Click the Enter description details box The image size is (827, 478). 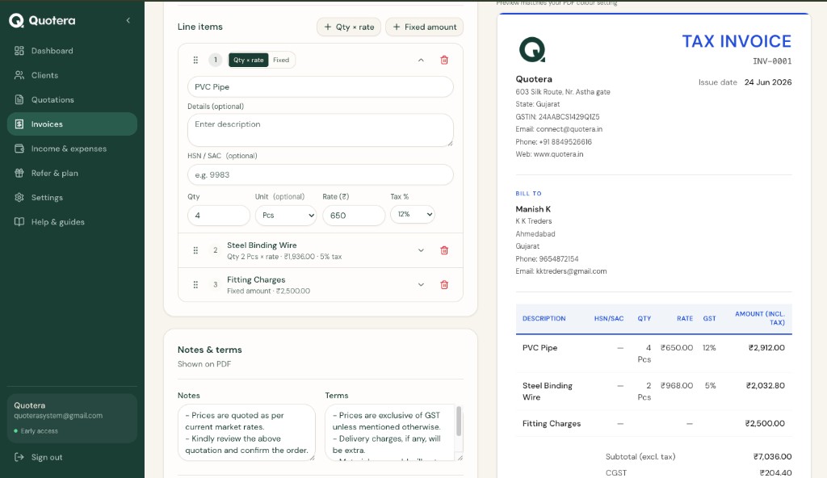pyautogui.click(x=320, y=130)
